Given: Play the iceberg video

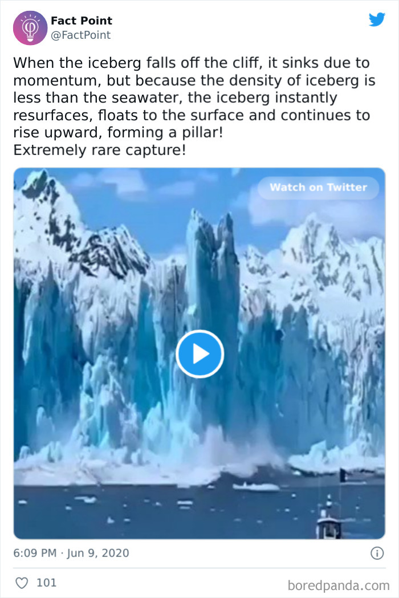Looking at the screenshot, I should tap(199, 354).
